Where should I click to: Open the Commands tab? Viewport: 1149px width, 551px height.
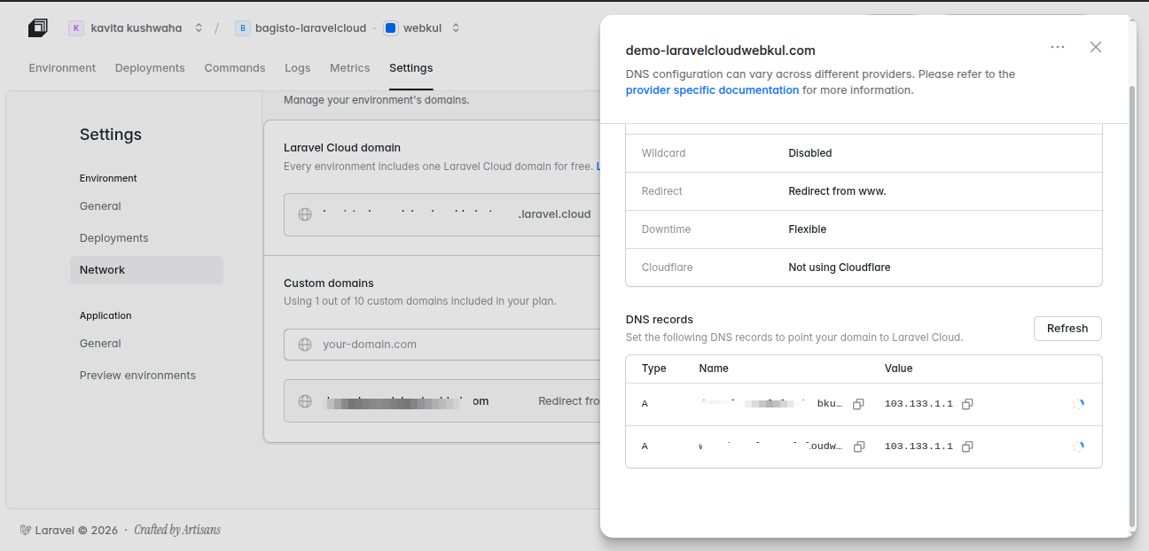pyautogui.click(x=235, y=68)
